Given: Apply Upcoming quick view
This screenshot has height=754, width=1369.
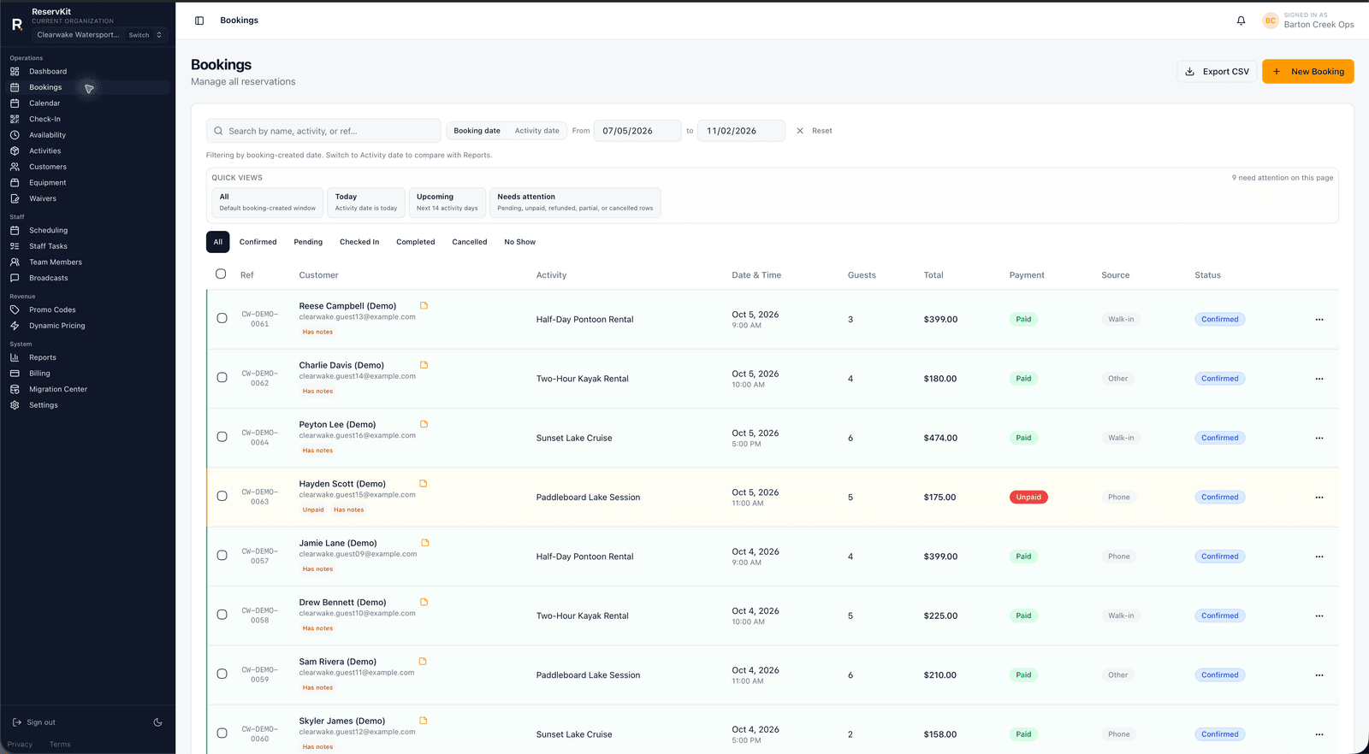Looking at the screenshot, I should click(x=447, y=203).
